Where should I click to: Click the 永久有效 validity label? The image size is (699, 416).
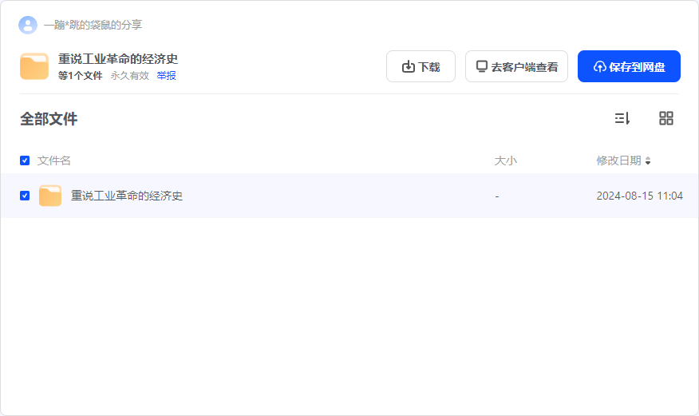click(x=130, y=76)
